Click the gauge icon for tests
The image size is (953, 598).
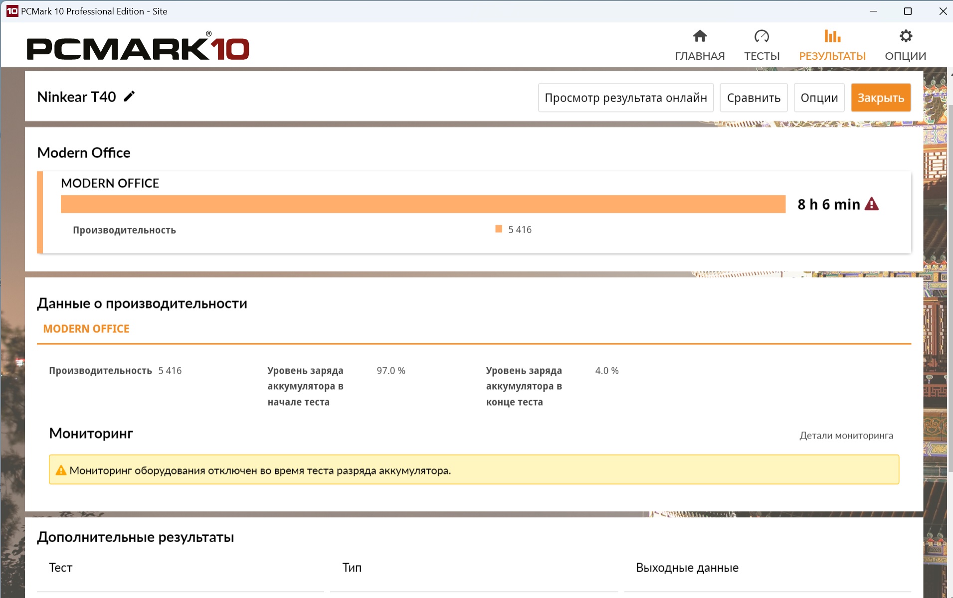762,36
